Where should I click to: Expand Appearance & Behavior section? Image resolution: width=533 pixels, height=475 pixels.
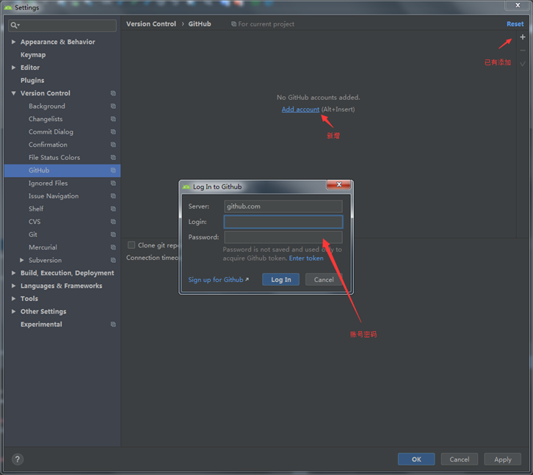point(14,42)
